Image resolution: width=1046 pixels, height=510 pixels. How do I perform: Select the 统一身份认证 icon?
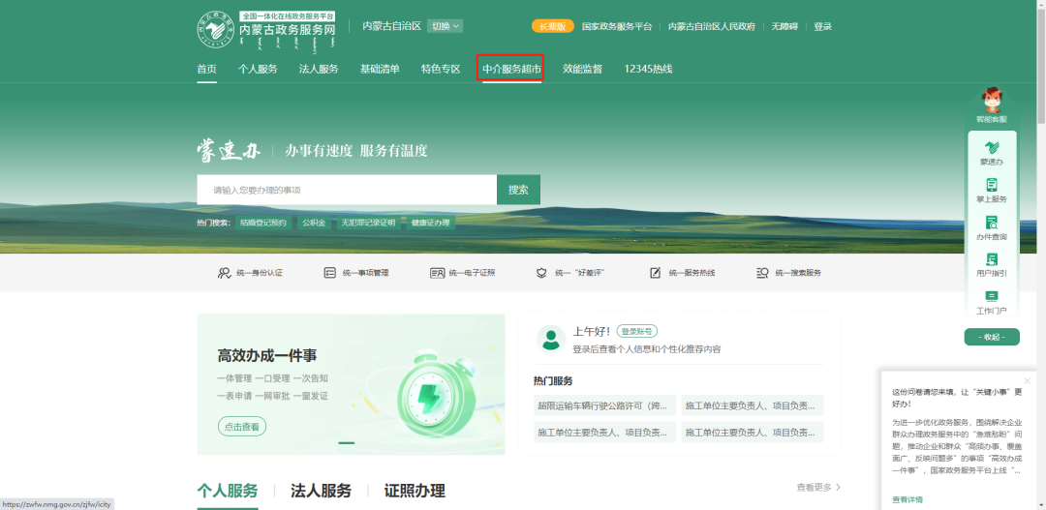pos(224,273)
